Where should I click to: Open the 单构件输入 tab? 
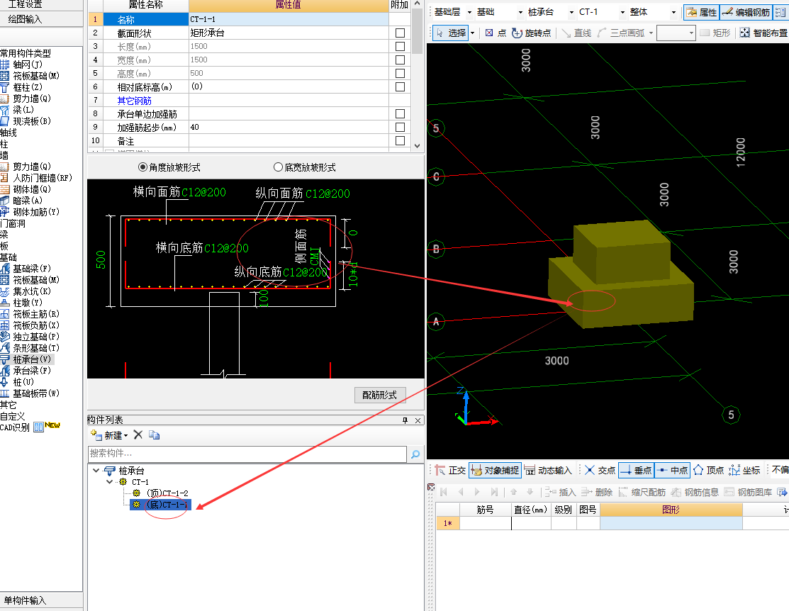25,600
